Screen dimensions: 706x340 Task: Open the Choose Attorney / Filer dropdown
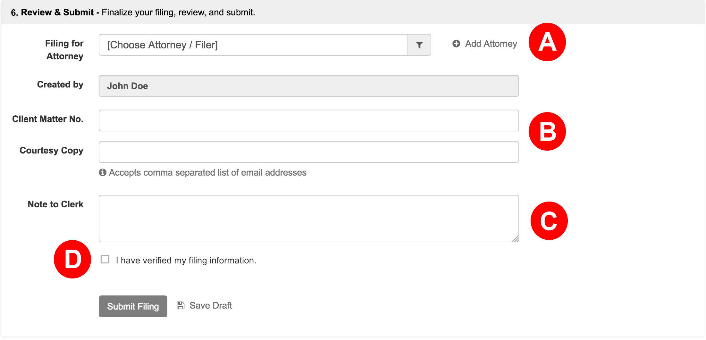[x=253, y=45]
